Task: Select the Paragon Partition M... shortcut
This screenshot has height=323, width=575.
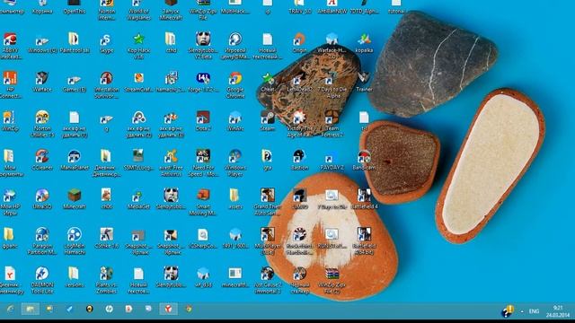Action: click(x=42, y=241)
